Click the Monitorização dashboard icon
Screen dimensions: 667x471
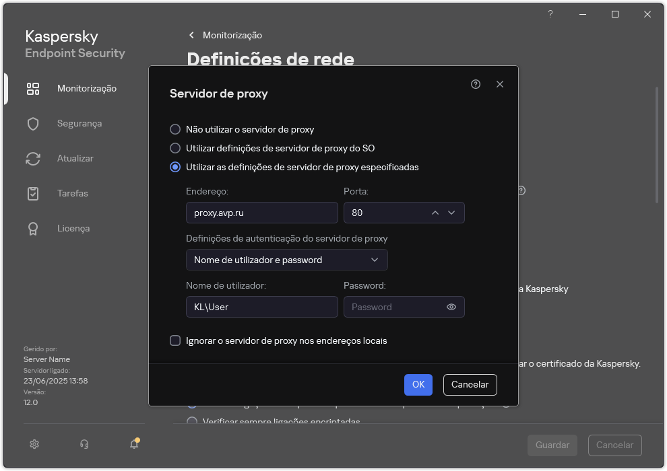pos(33,89)
